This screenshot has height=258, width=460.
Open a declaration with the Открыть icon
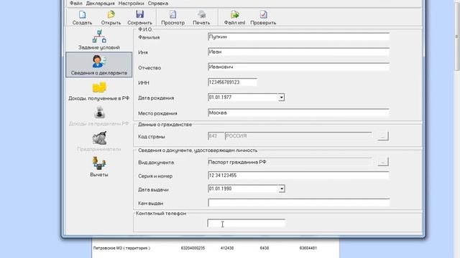[111, 17]
